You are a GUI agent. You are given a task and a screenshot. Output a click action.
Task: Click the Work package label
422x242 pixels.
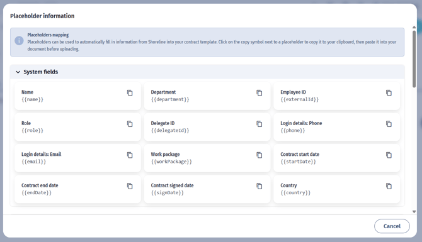pos(165,155)
